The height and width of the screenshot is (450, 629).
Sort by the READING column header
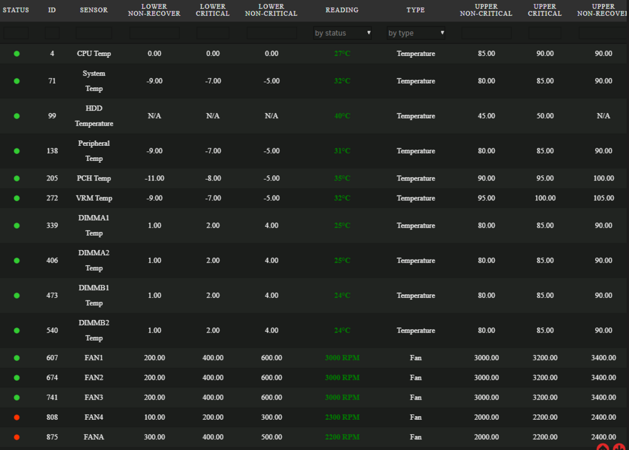342,10
